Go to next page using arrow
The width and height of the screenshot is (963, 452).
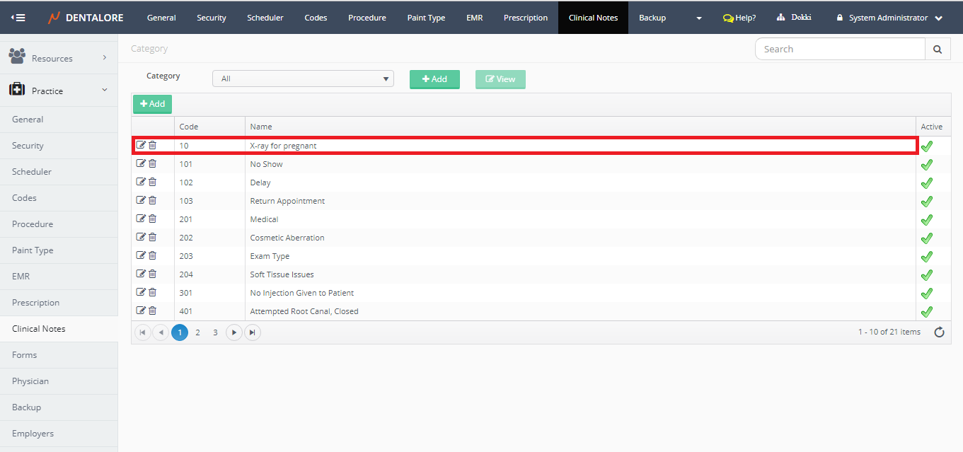click(234, 332)
